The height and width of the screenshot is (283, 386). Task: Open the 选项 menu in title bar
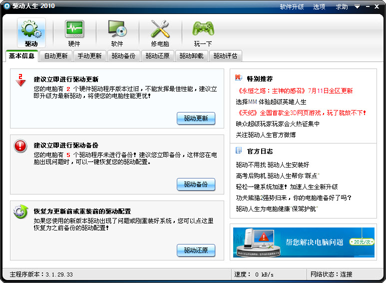(x=319, y=6)
